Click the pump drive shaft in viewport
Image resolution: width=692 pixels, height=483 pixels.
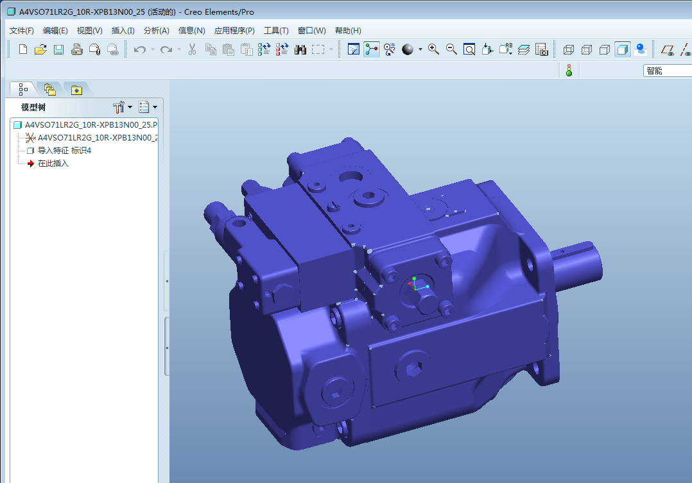[x=577, y=265]
